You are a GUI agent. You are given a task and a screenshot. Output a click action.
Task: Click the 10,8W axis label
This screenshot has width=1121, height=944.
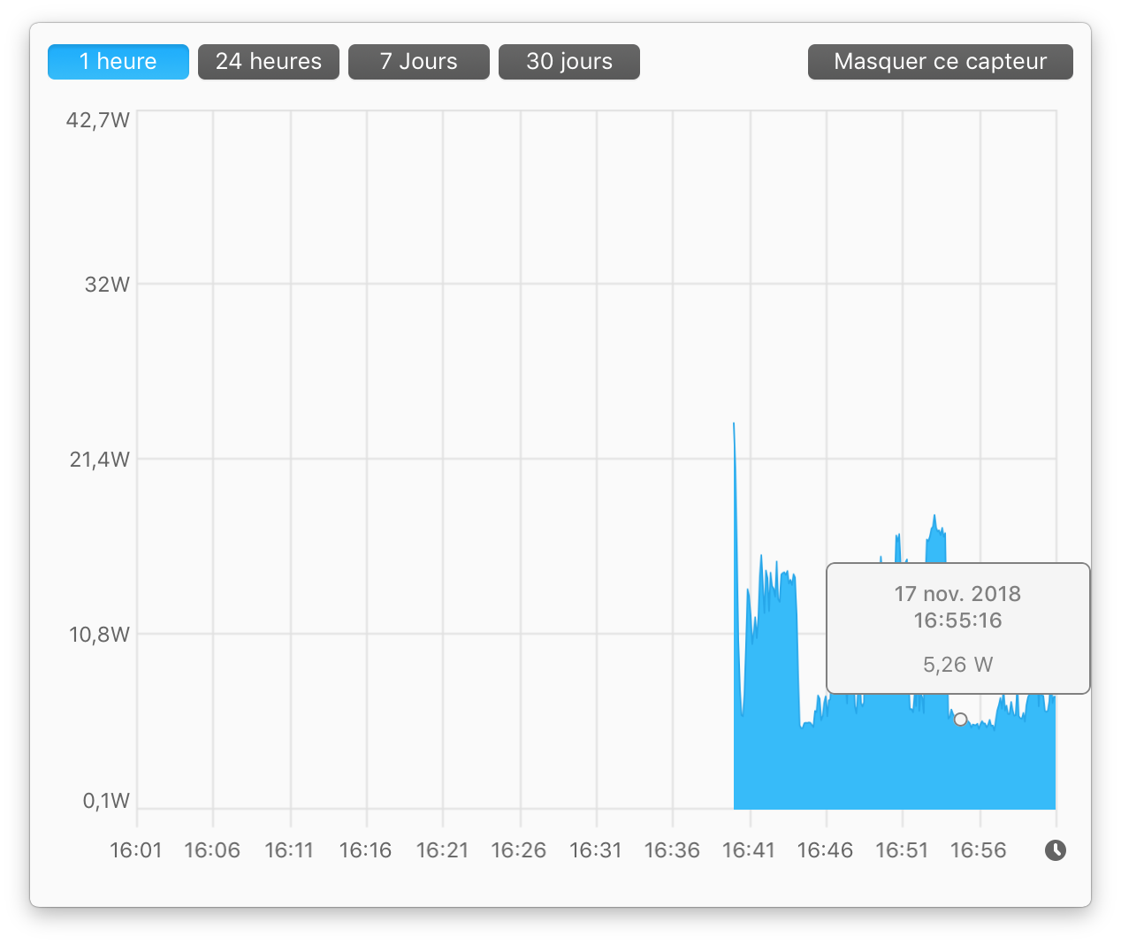(100, 635)
